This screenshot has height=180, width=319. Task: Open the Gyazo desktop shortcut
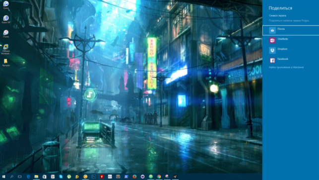point(6,5)
